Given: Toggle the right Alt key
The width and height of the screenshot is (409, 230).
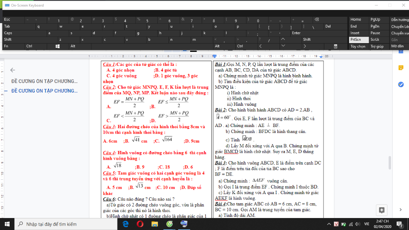Looking at the screenshot, I should coord(224,46).
